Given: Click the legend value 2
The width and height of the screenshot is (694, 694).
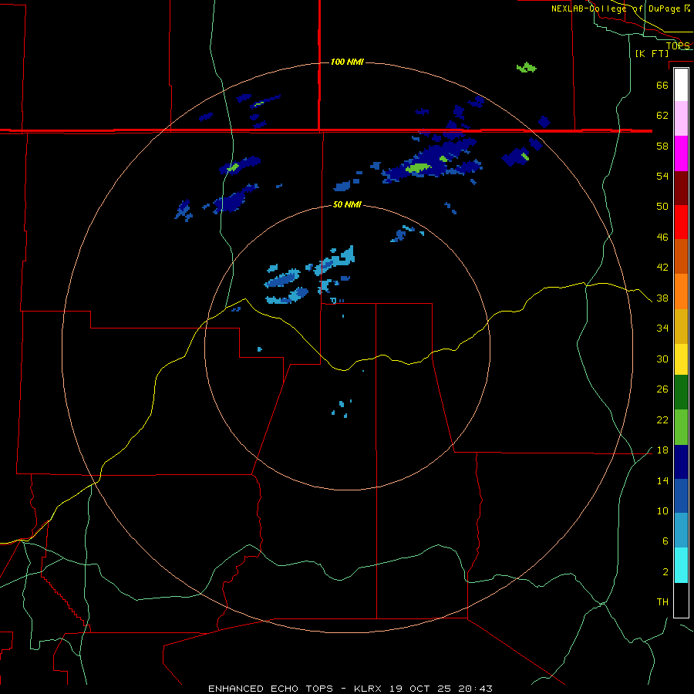Looking at the screenshot, I should 665,572.
